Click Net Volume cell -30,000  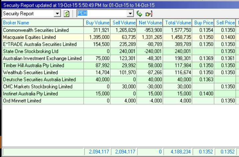pyautogui.click(x=150, y=87)
